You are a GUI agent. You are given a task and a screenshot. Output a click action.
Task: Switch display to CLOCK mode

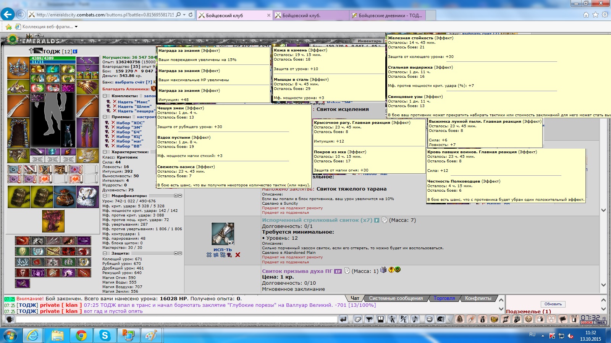pos(587,322)
